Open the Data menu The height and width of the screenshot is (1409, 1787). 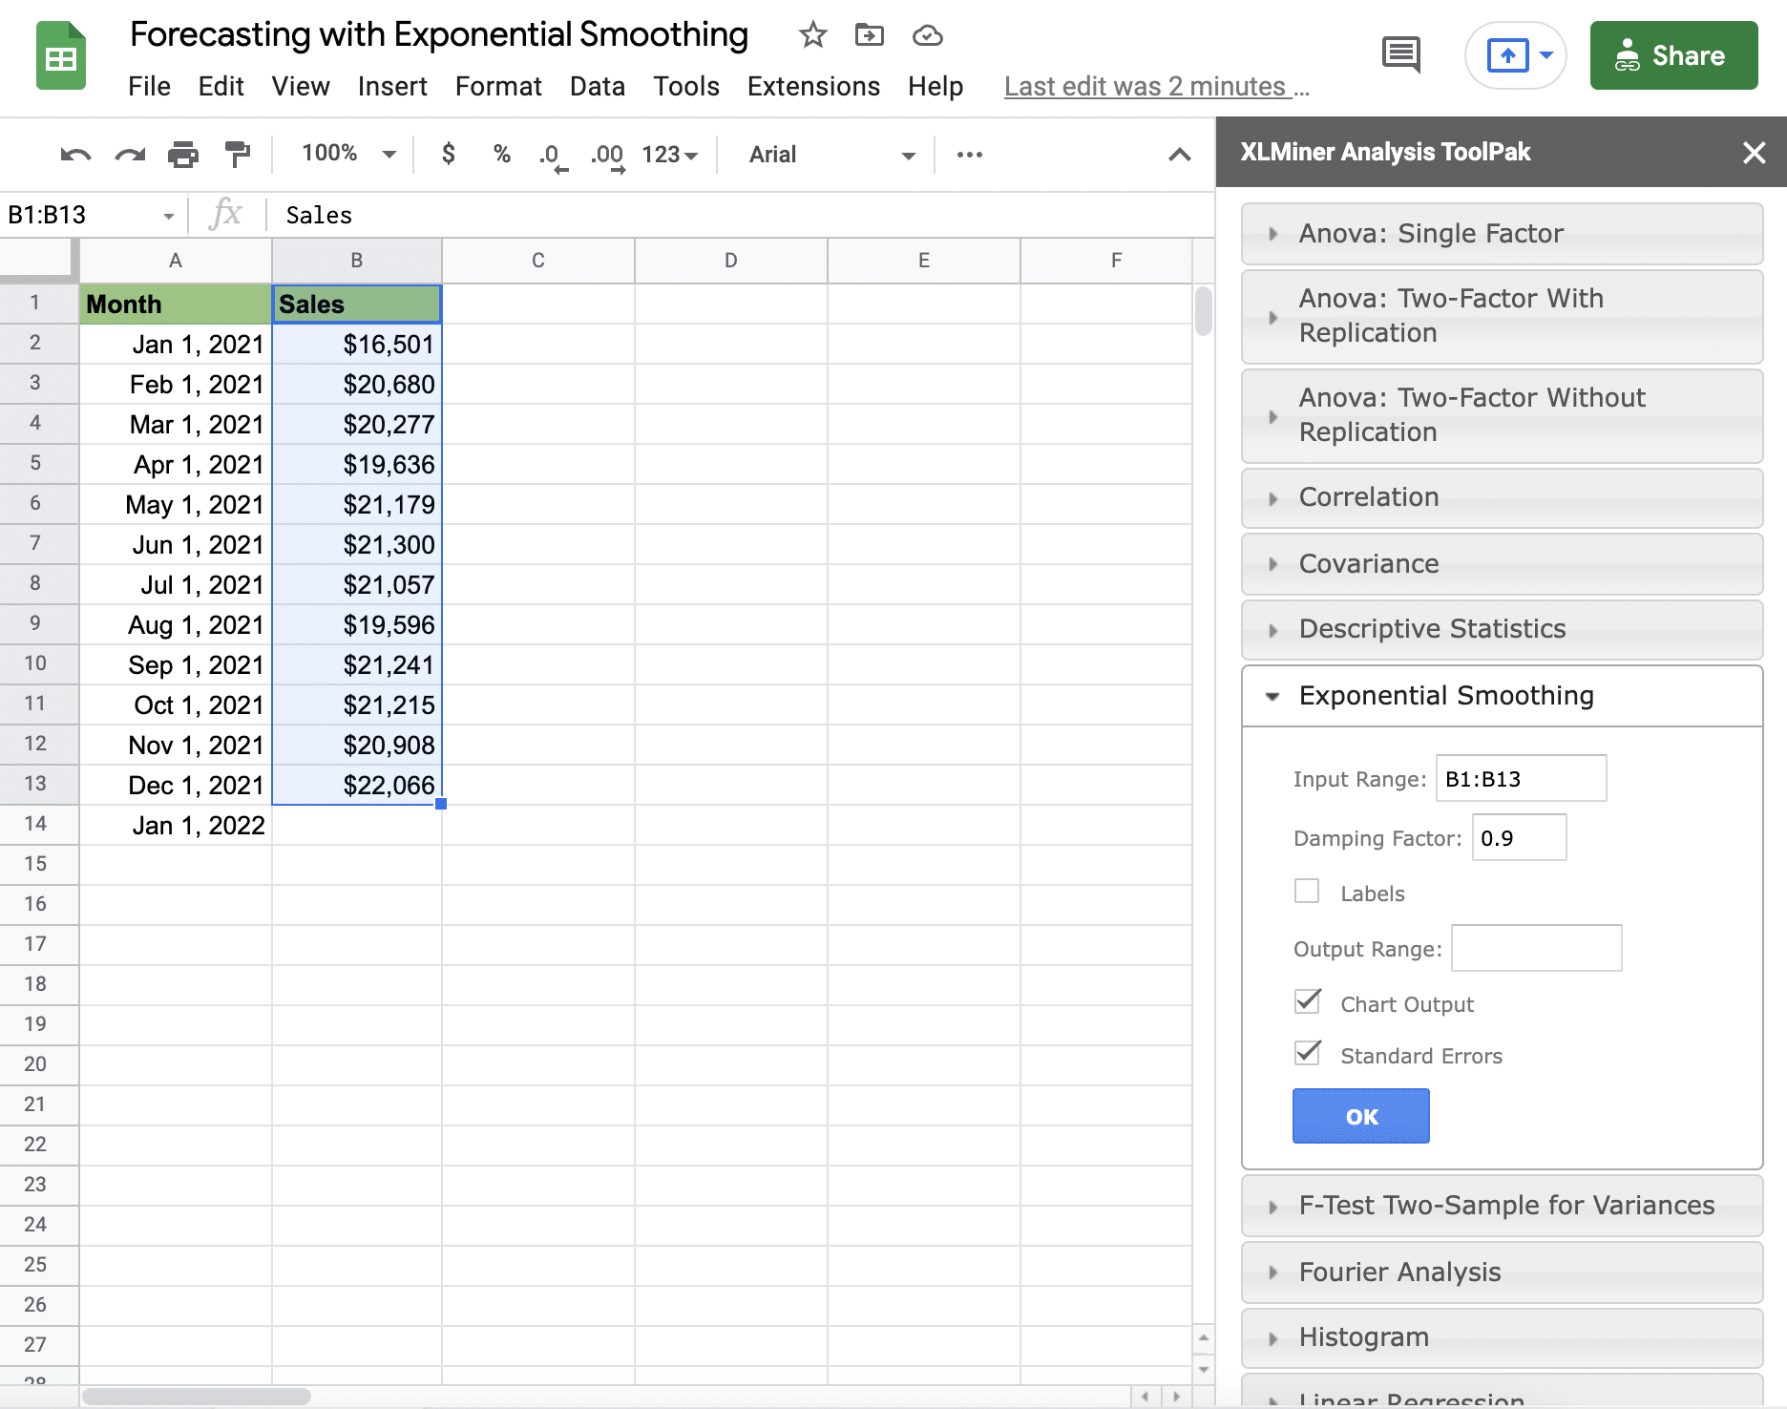pos(597,87)
